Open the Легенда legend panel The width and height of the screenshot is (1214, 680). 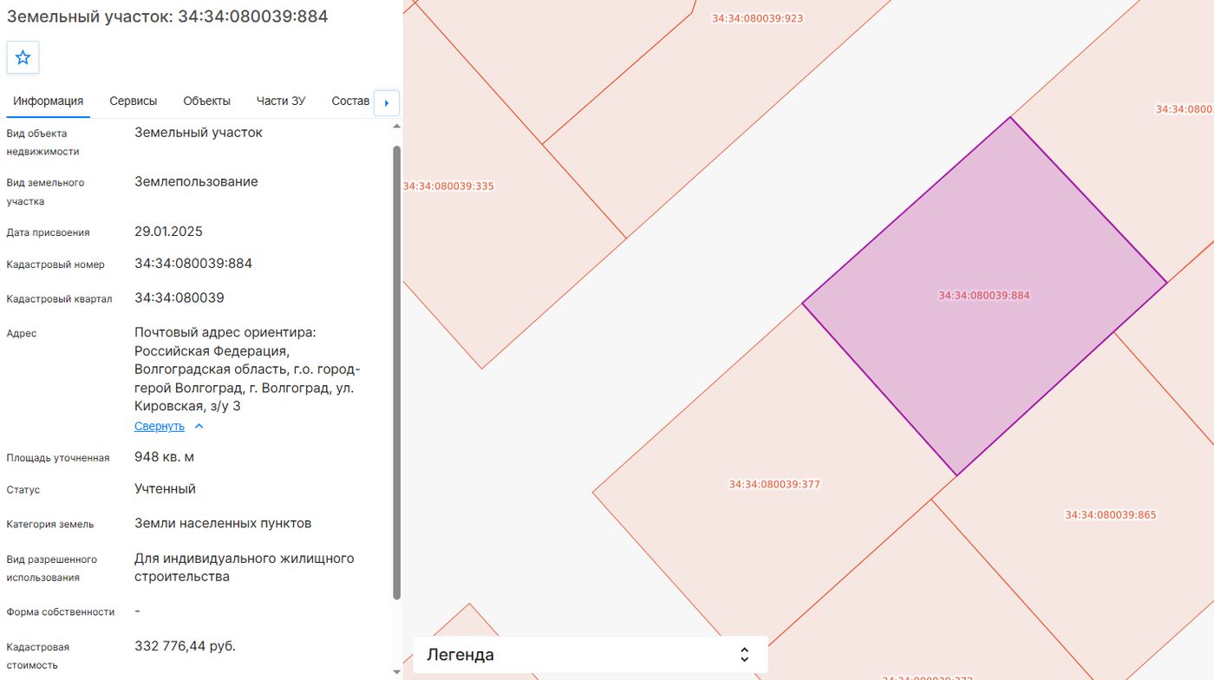pyautogui.click(x=590, y=655)
